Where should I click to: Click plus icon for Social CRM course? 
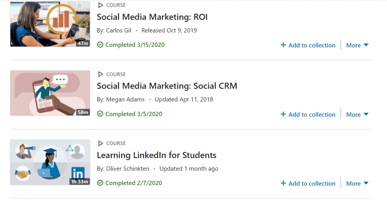click(x=283, y=114)
